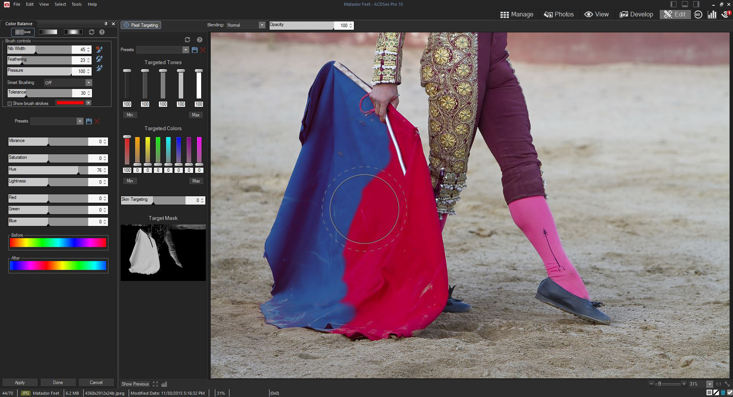This screenshot has width=733, height=397.
Task: Toggle bottom panel layout icon
Action: (685, 4)
